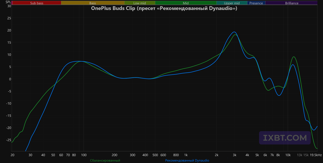Click the 19.5kHz frequency axis label

click(x=316, y=155)
